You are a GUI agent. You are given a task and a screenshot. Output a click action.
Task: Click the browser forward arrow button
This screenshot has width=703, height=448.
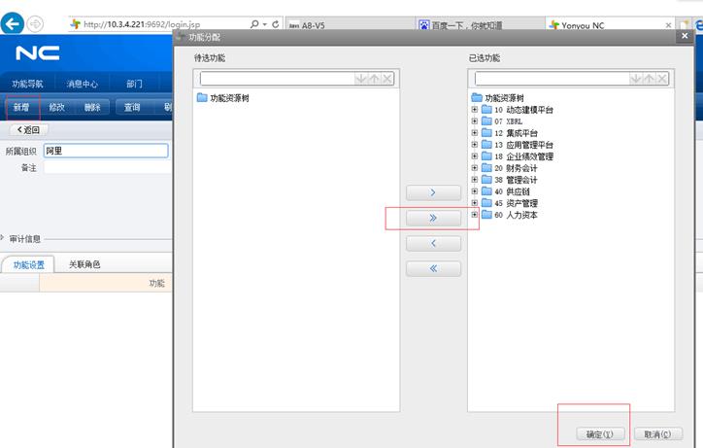36,23
